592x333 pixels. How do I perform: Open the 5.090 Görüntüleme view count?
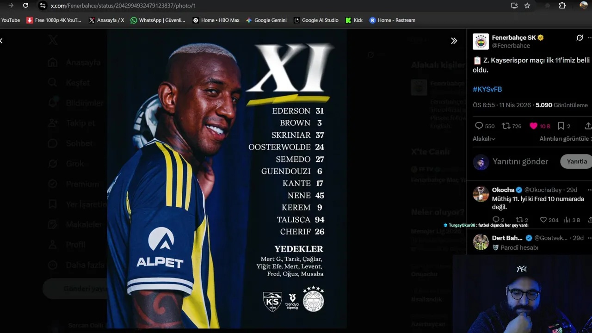pos(561,105)
